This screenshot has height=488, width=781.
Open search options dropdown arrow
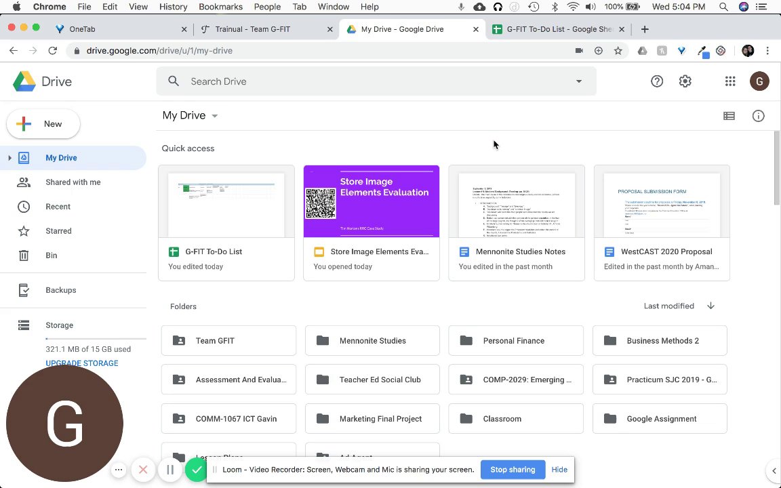[x=578, y=81]
